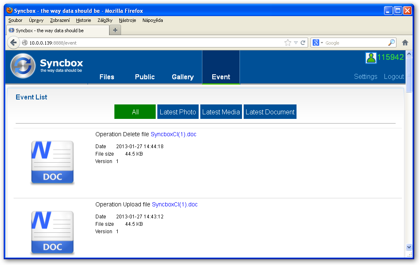This screenshot has height=265, width=420.
Task: Open the Záložky menu
Action: [105, 20]
